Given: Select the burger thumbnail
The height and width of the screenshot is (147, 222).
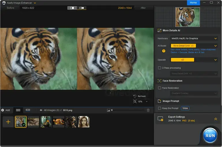Looking at the screenshot, I should pos(59,122).
